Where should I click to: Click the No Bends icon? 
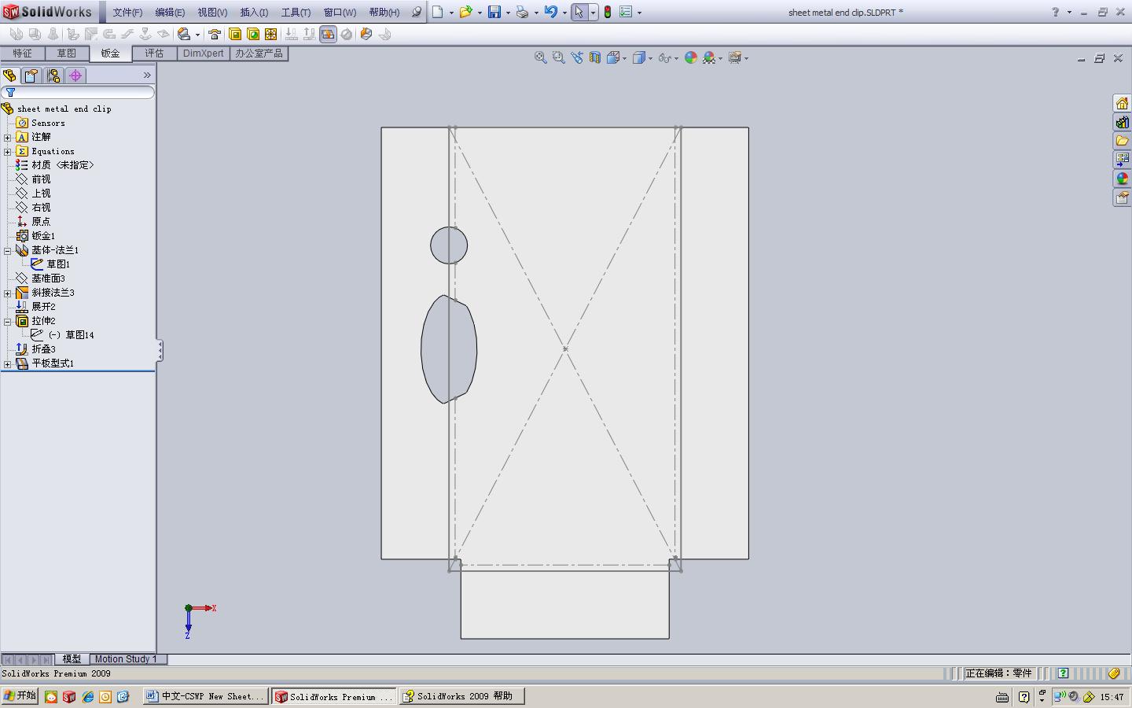point(347,34)
